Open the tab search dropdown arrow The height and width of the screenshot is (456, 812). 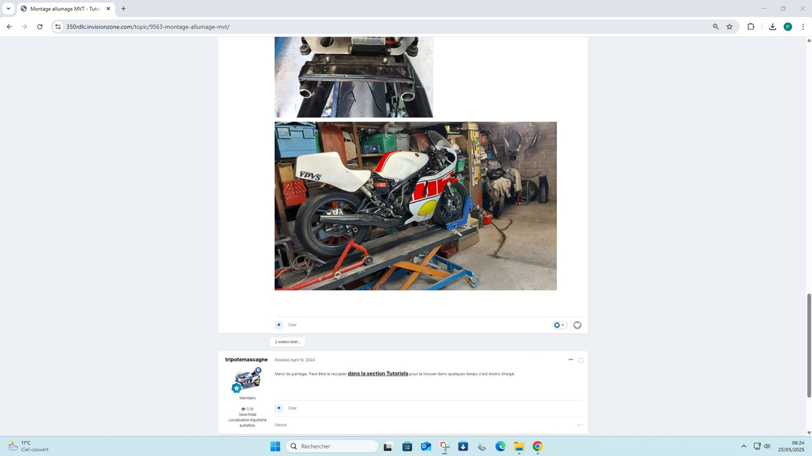(8, 9)
